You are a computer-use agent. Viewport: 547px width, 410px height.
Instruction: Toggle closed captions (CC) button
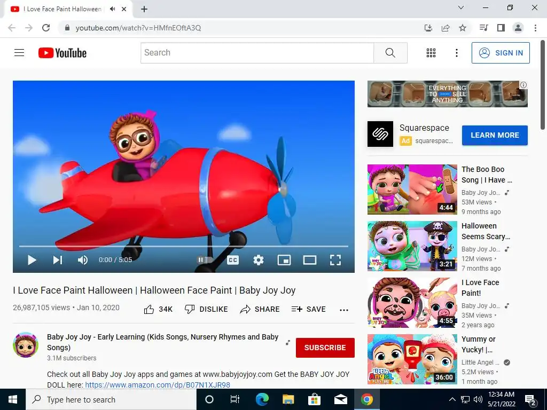[233, 260]
